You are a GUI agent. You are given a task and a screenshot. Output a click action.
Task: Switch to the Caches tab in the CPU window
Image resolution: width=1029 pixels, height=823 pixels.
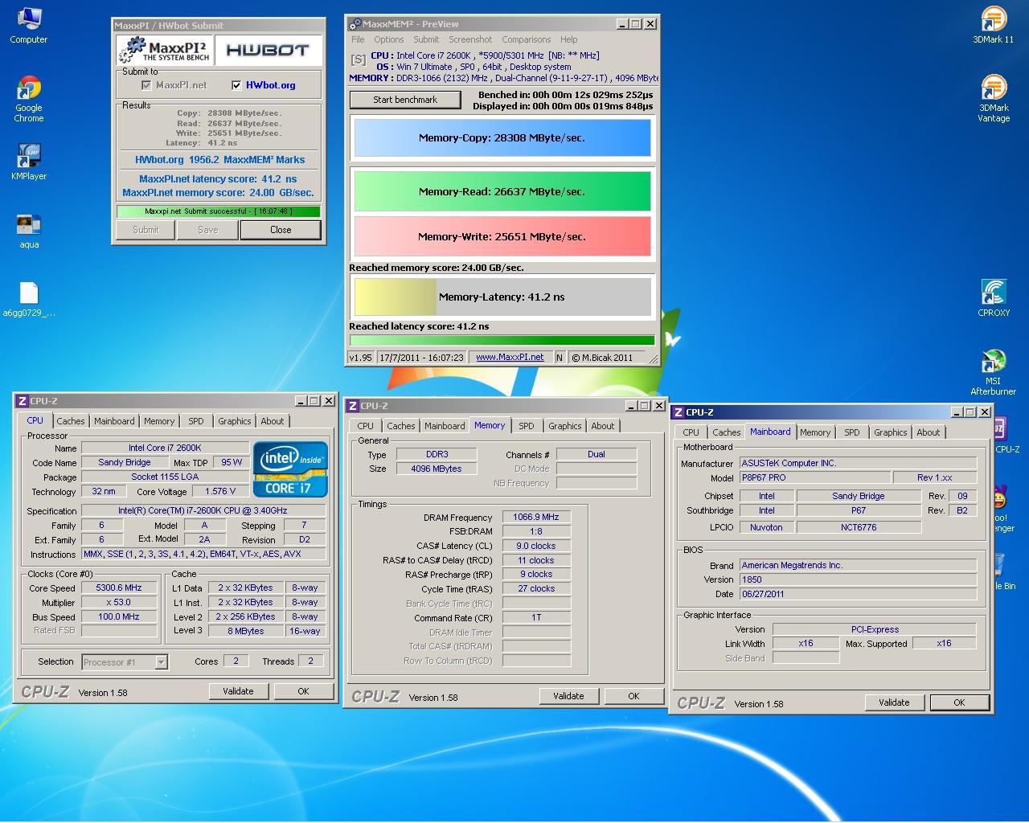pos(71,421)
